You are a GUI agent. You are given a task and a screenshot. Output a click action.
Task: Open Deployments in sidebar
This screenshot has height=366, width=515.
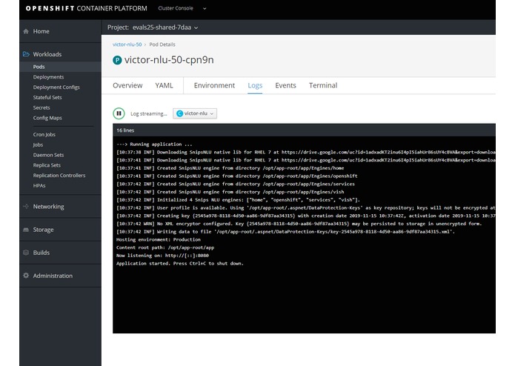tap(48, 77)
